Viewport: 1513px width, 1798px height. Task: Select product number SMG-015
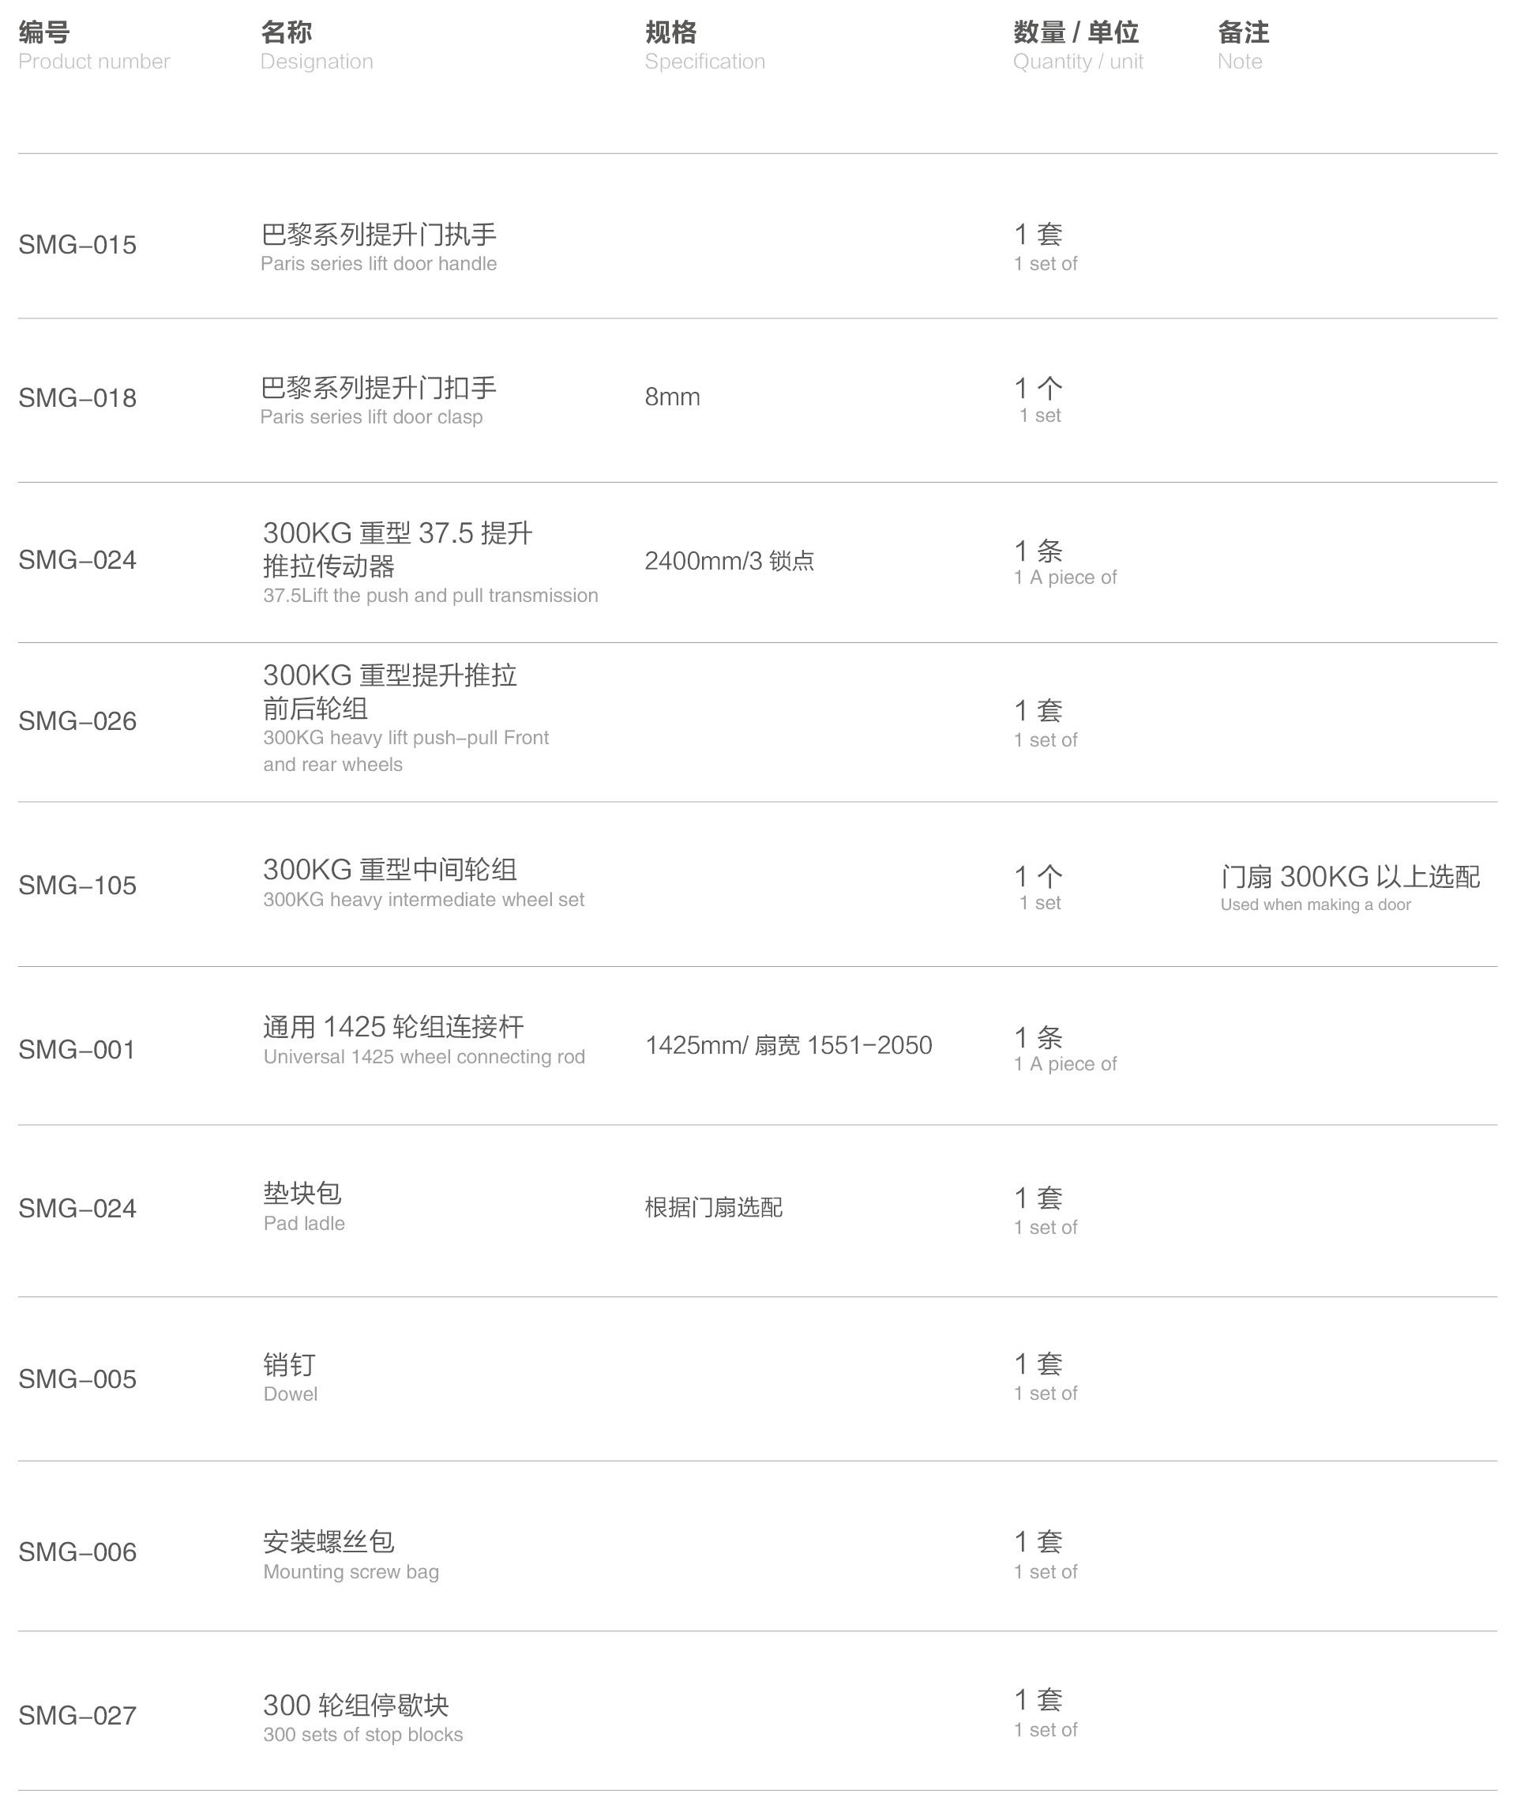tap(77, 246)
